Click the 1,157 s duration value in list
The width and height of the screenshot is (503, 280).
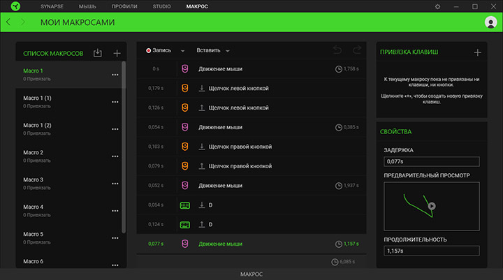pyautogui.click(x=351, y=244)
